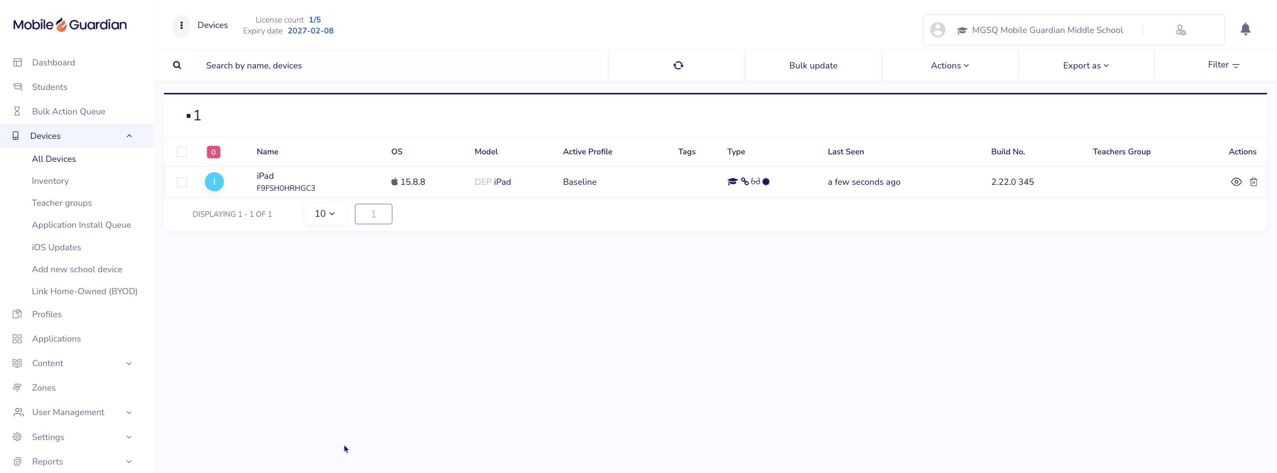Open Inventory in the sidebar
The width and height of the screenshot is (1277, 473).
pos(50,181)
